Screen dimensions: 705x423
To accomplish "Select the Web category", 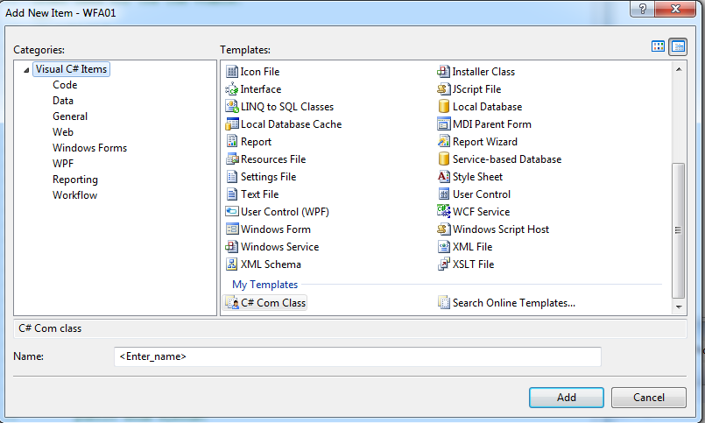I will pos(62,132).
